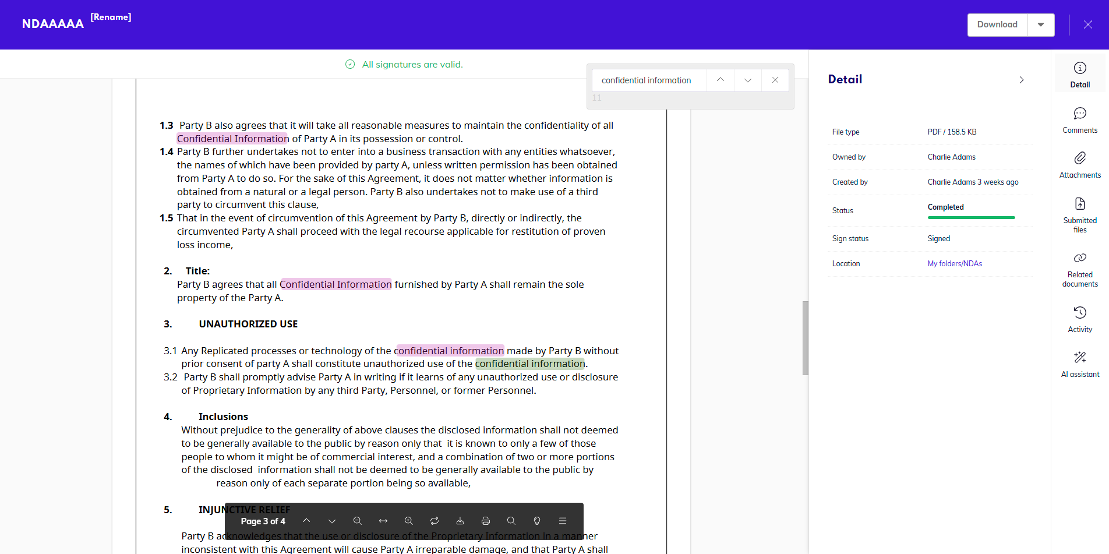Open the AI assistant panel
The height and width of the screenshot is (554, 1109).
[1080, 364]
